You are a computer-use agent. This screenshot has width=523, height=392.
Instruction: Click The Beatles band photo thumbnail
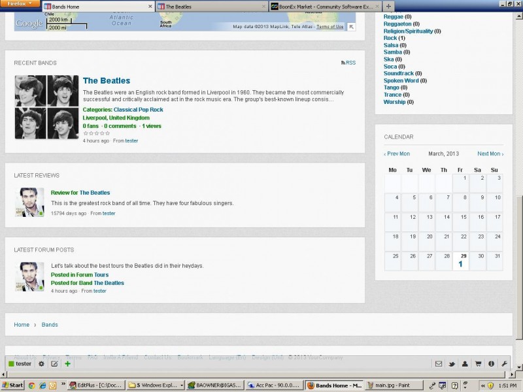46,107
